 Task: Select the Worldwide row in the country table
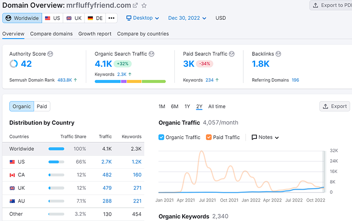click(x=73, y=149)
